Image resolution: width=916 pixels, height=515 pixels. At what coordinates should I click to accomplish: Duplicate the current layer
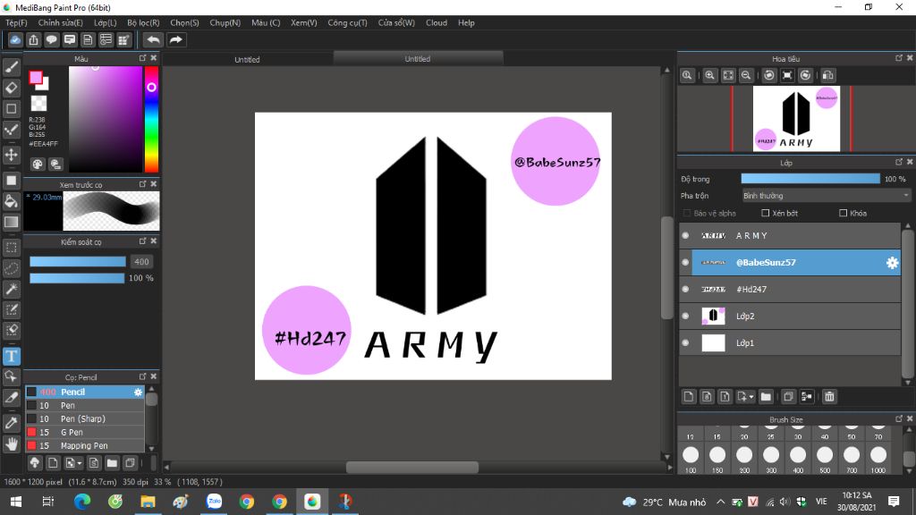[x=788, y=397]
